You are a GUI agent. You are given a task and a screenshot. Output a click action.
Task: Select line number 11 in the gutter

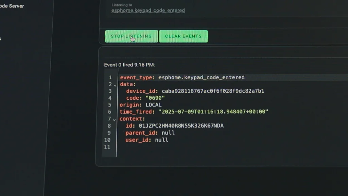pos(107,147)
